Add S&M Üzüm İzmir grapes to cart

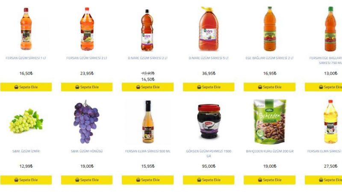[x=26, y=180]
